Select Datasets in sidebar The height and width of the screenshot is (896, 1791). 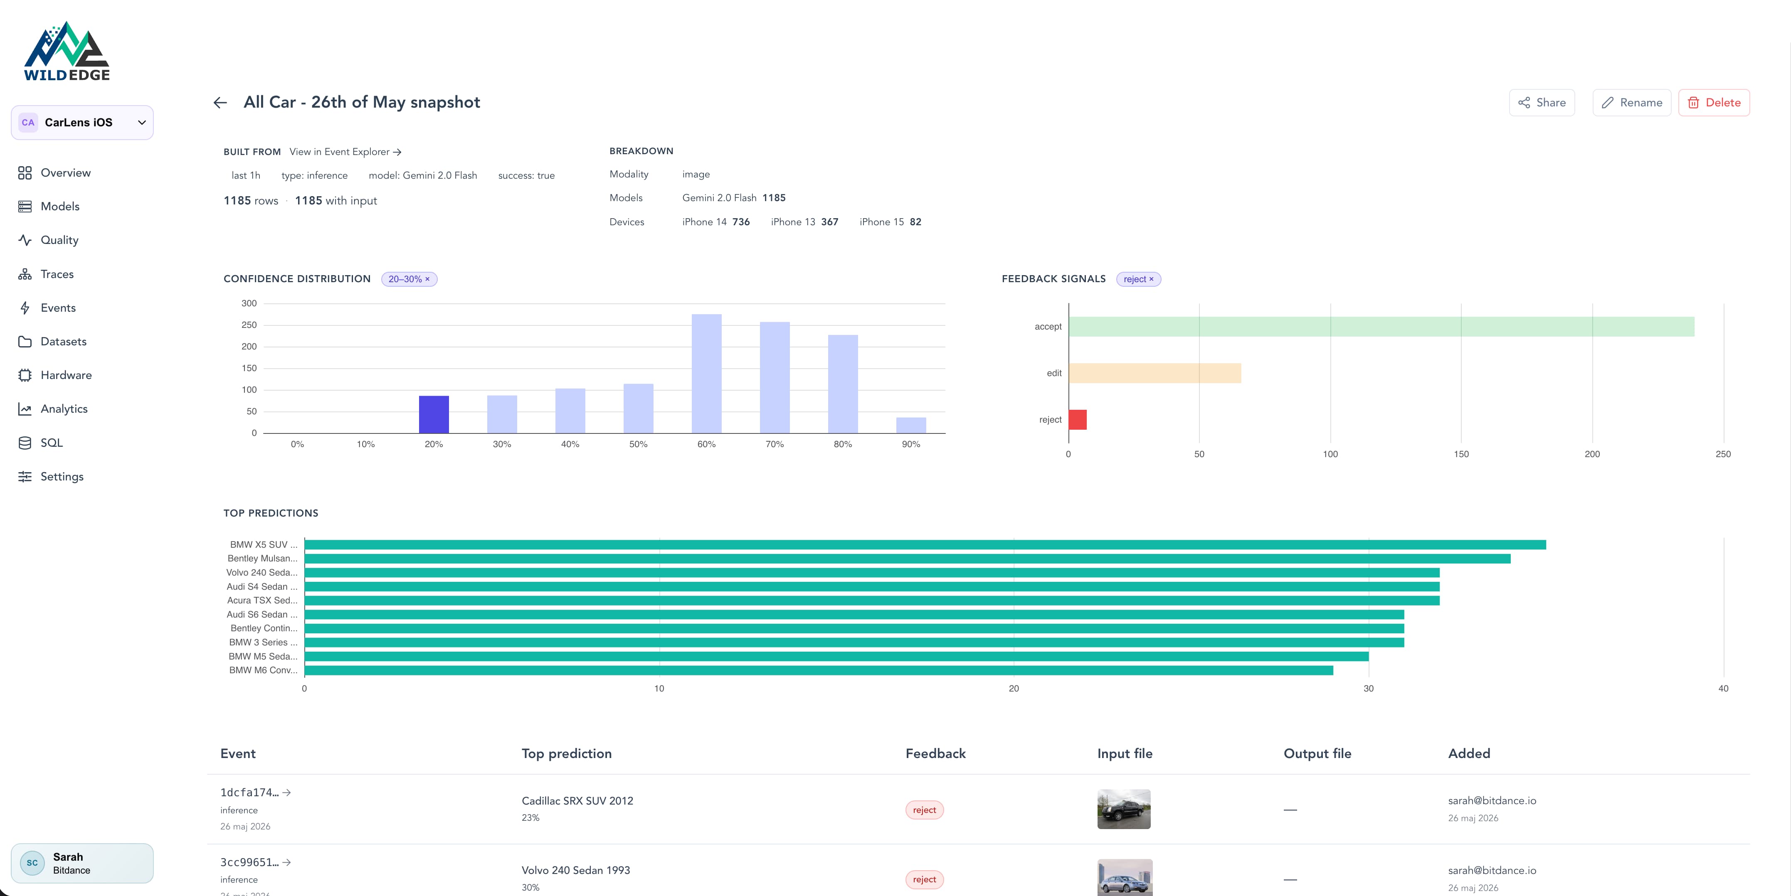(x=63, y=341)
